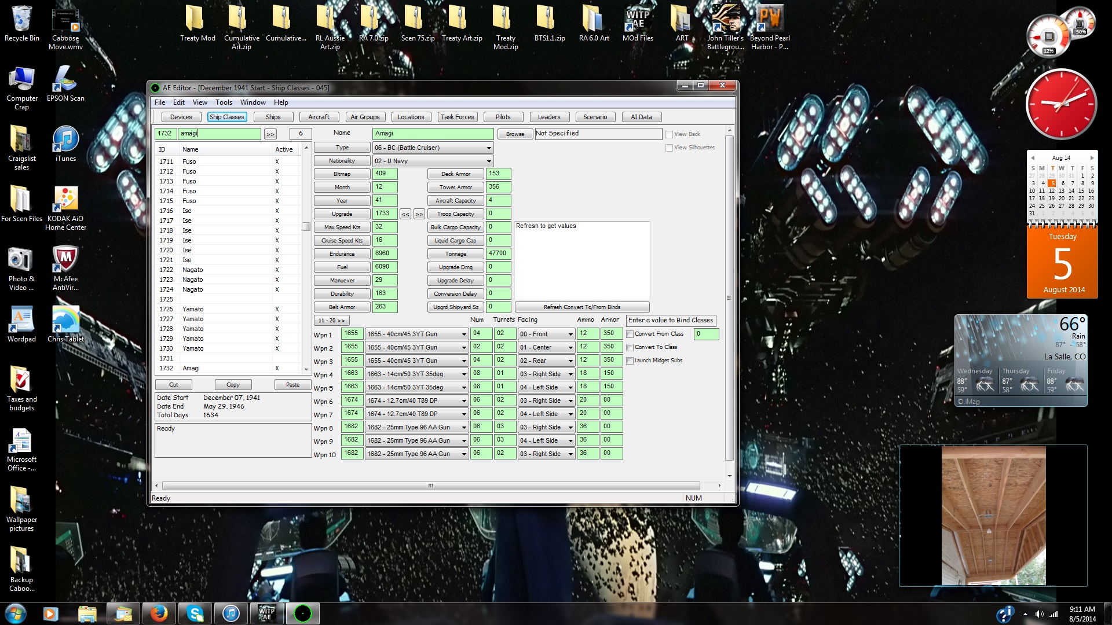Launch the Firefox taskbar icon
This screenshot has width=1112, height=625.
[x=159, y=613]
